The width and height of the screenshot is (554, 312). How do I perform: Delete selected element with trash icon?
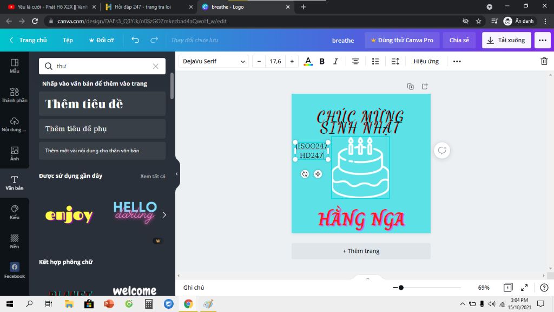tap(544, 61)
